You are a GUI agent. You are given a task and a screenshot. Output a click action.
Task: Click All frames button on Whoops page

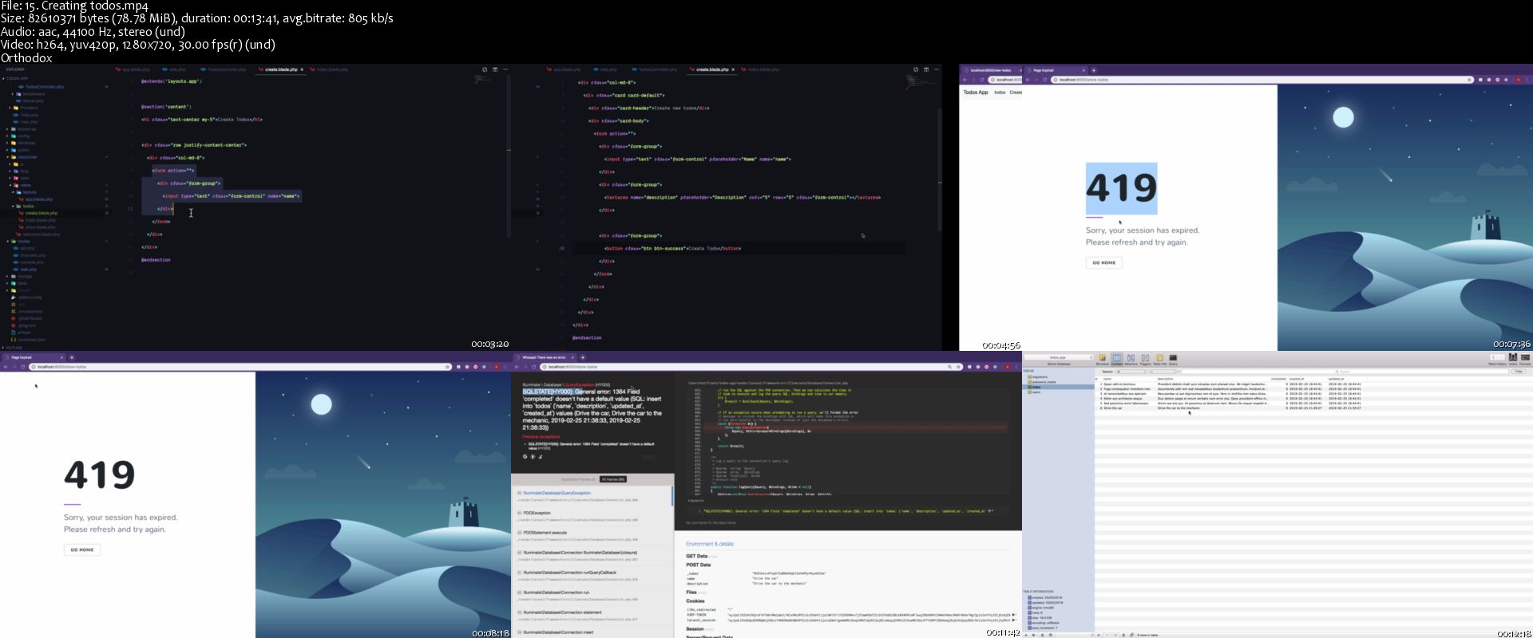pos(613,479)
